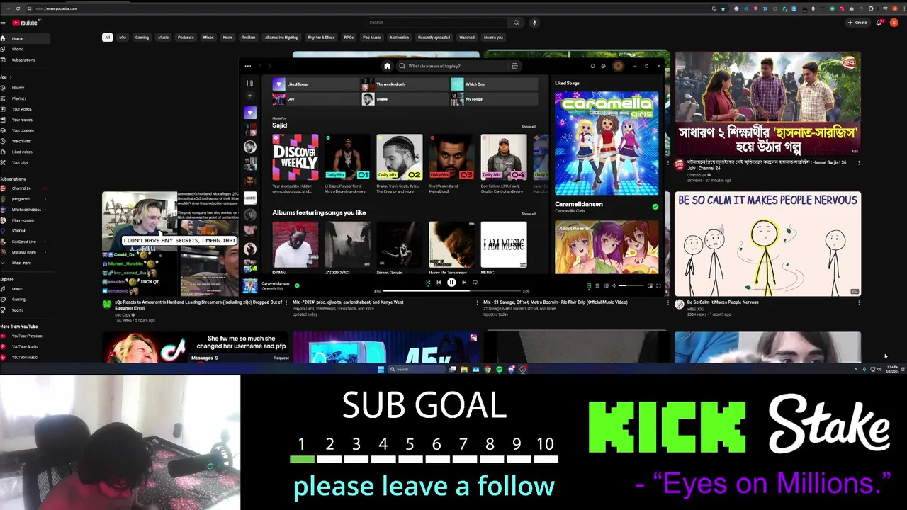Open Spotify Browse icon in search bar

pyautogui.click(x=514, y=66)
